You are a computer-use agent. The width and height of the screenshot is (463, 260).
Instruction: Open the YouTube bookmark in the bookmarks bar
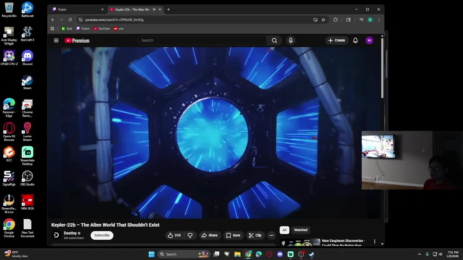pyautogui.click(x=102, y=29)
